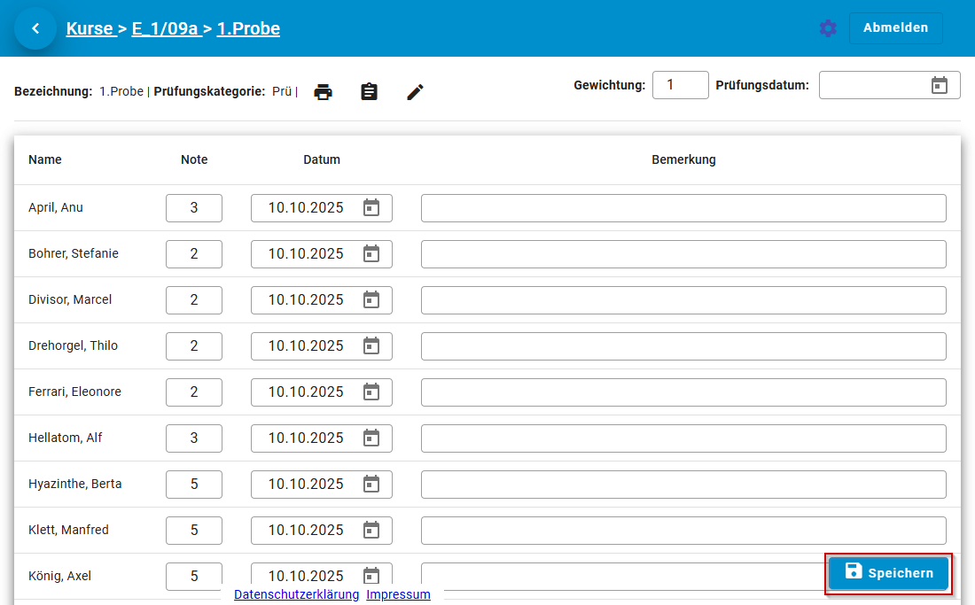Open date calendar for April, Anu

(371, 208)
